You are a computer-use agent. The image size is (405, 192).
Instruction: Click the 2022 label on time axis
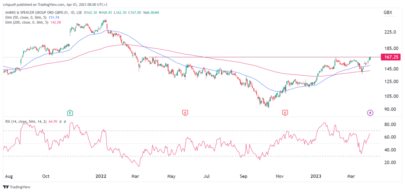point(100,176)
